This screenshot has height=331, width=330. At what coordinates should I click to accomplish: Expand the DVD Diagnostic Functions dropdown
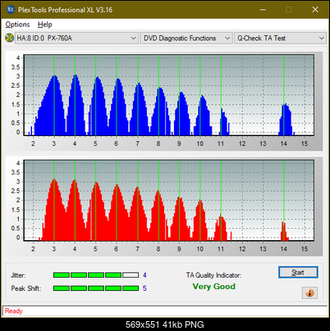click(x=186, y=39)
